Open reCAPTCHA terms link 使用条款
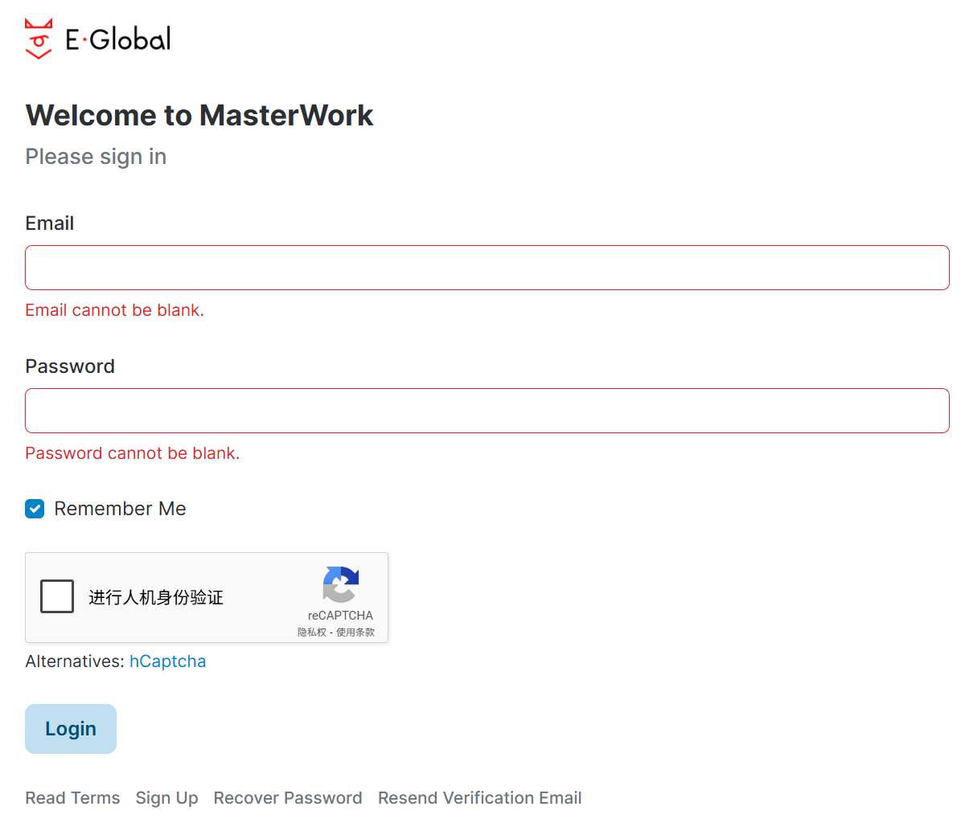This screenshot has height=827, width=965. tap(355, 633)
